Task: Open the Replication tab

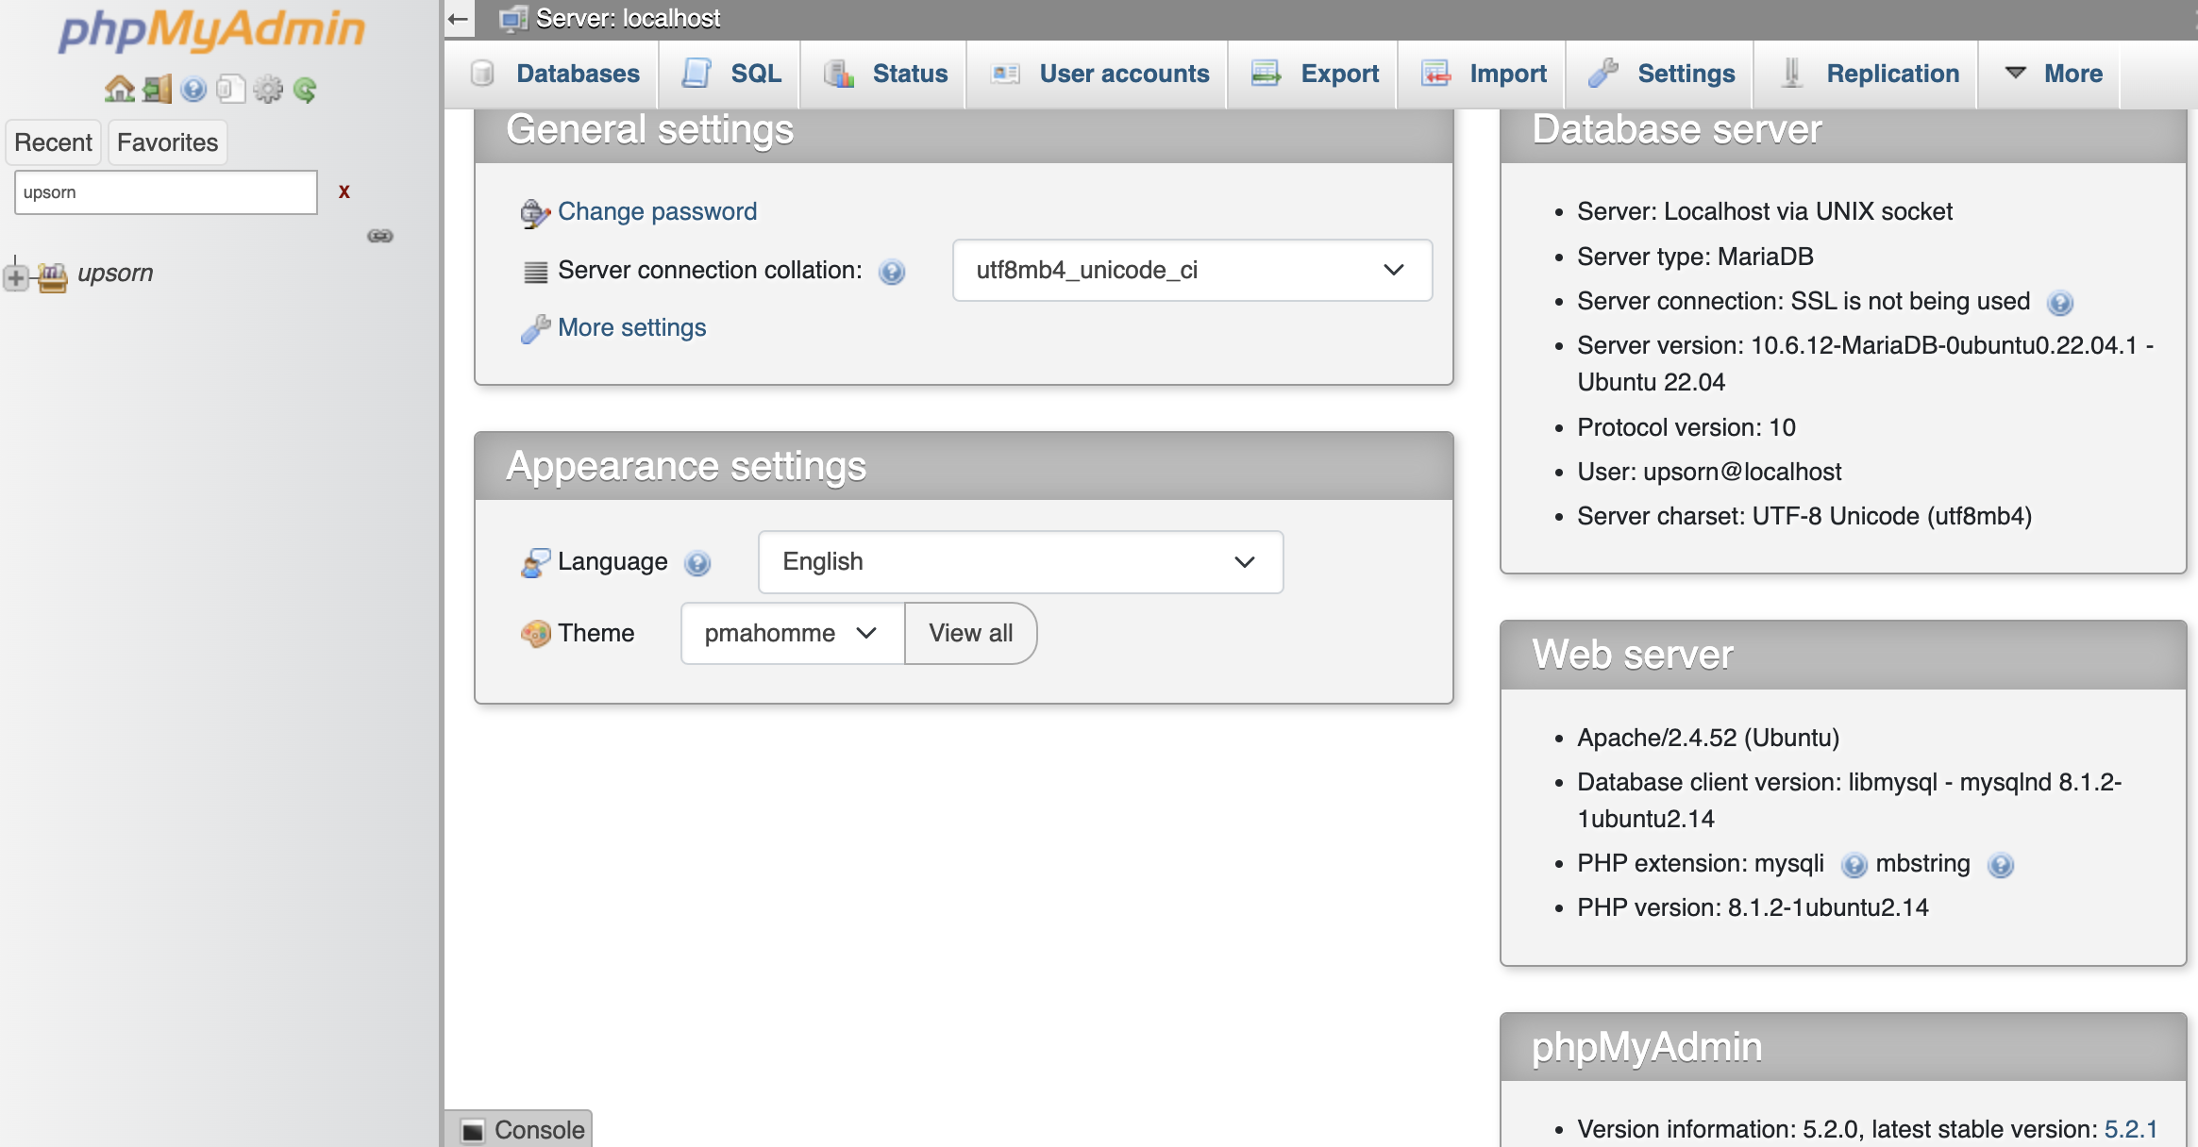Action: (1867, 74)
